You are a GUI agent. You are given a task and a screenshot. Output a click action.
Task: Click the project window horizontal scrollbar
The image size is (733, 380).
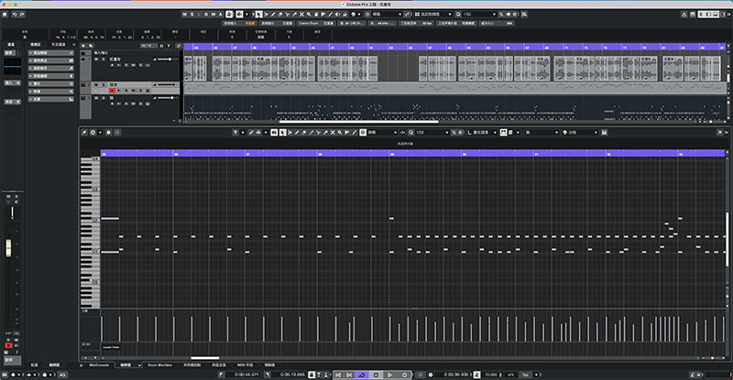[x=358, y=122]
